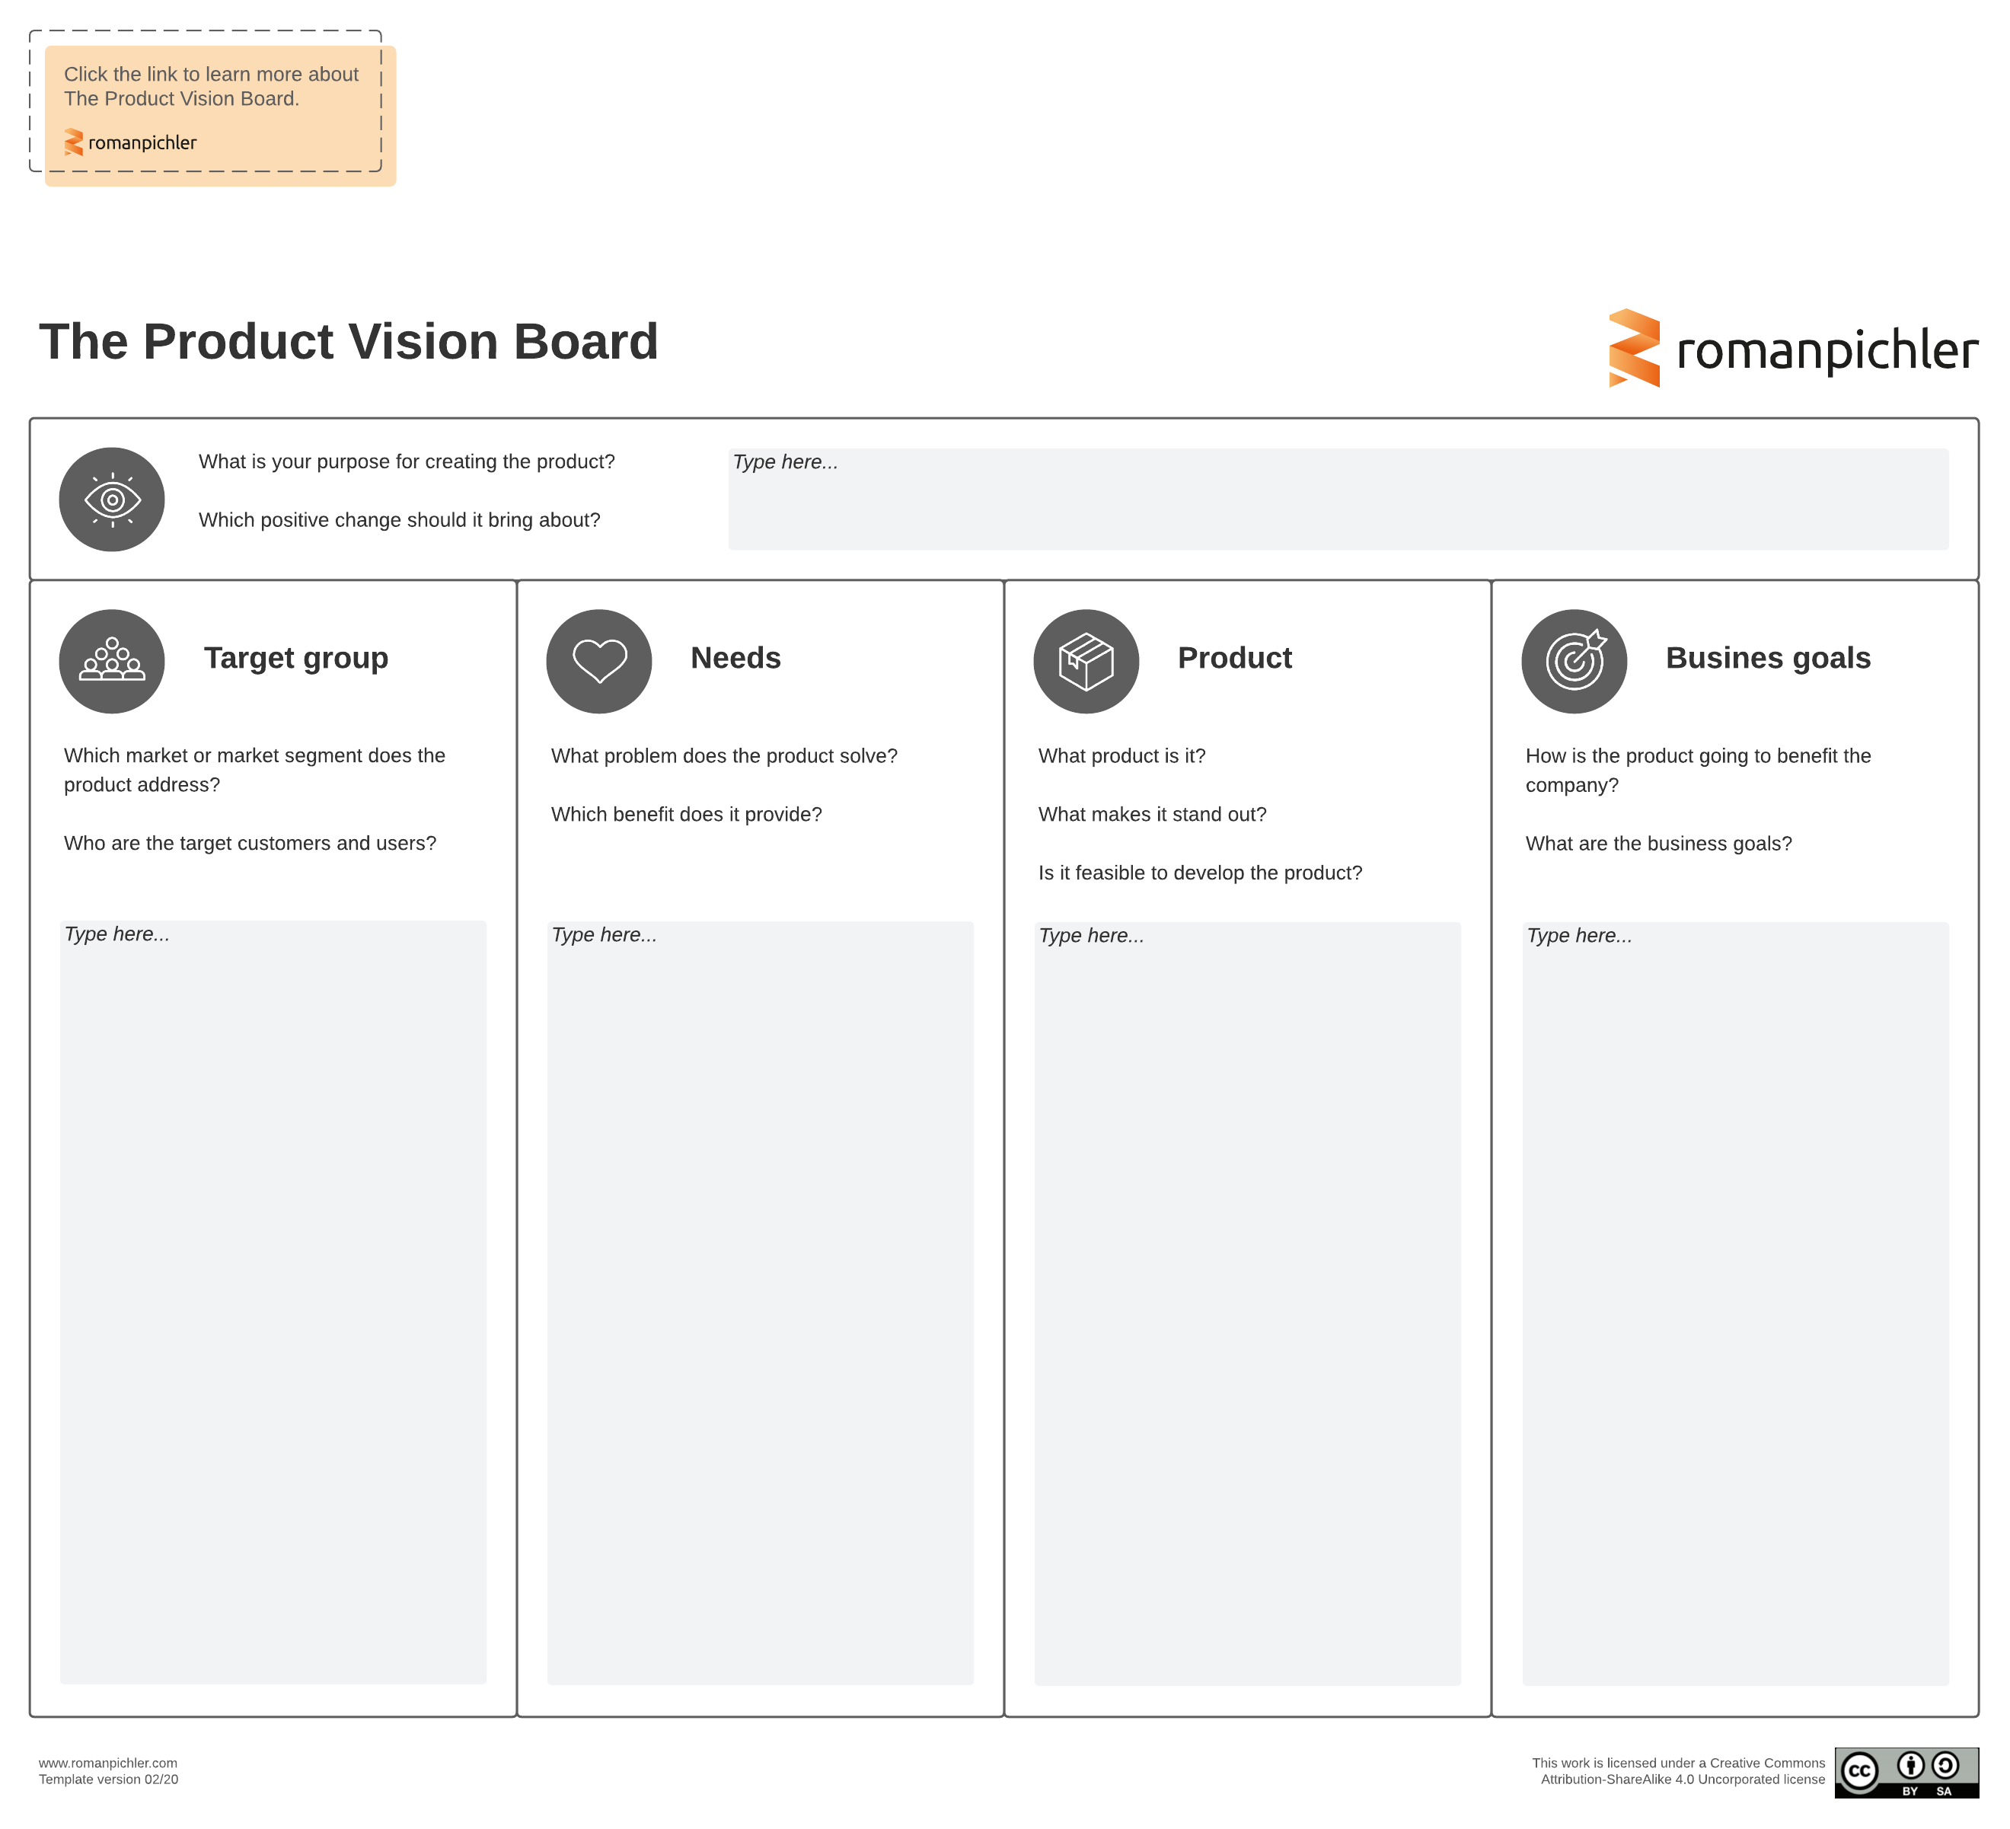The width and height of the screenshot is (2010, 1829).
Task: Select the Needs heading
Action: click(x=735, y=658)
